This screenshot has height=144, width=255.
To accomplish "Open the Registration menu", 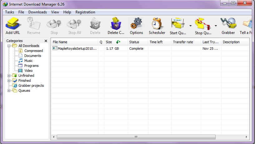I will tap(85, 12).
